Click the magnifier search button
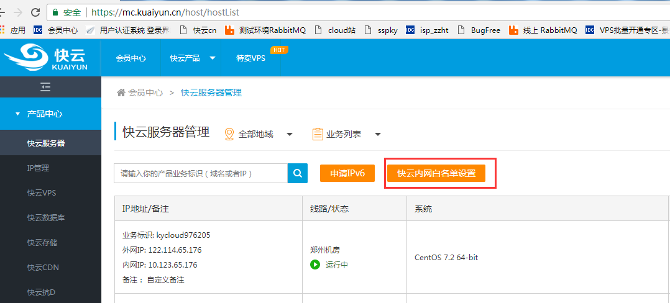The height and width of the screenshot is (303, 670). (x=298, y=173)
